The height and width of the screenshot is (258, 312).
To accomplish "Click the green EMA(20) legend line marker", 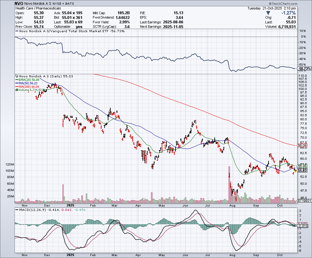I will (x=16, y=80).
